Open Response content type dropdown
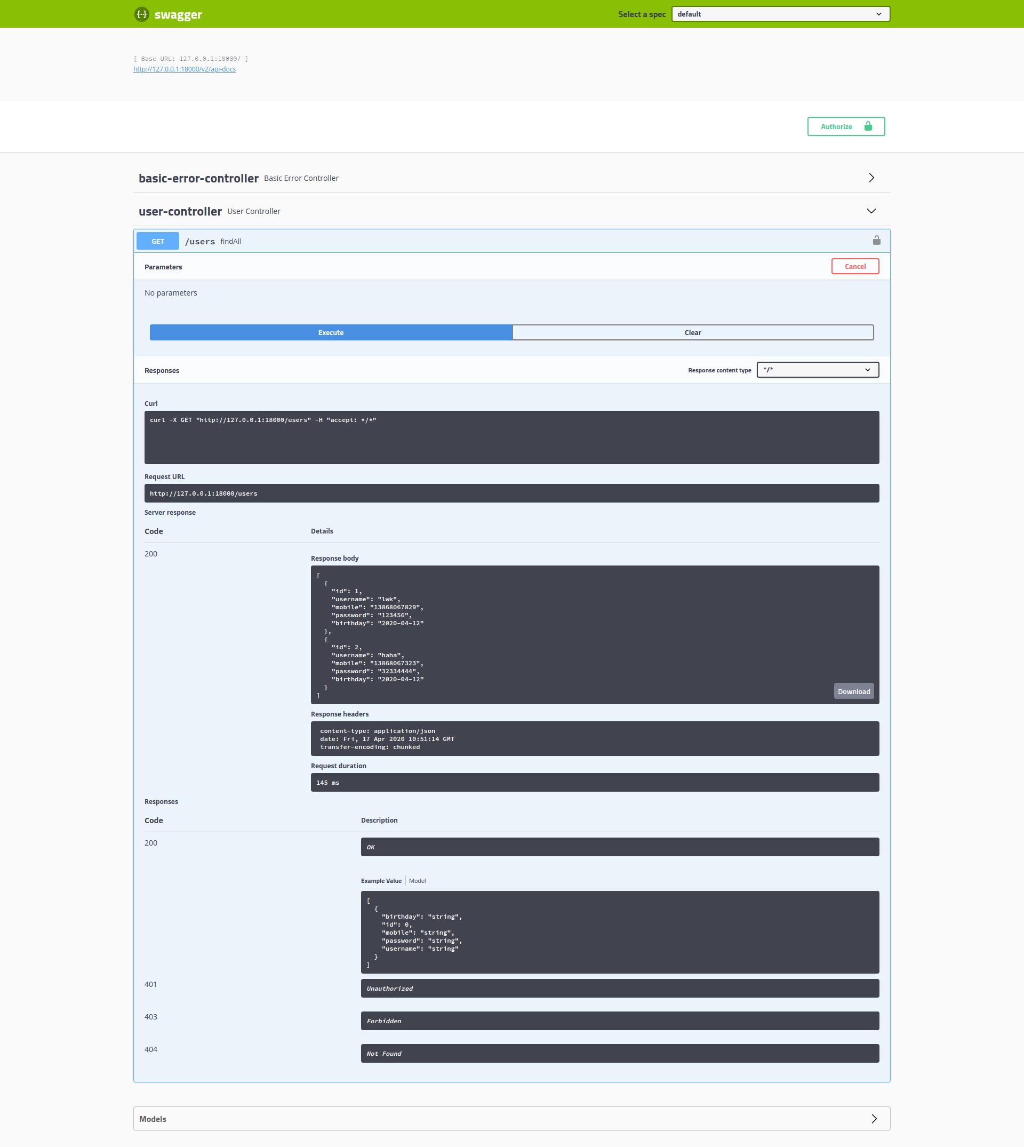 point(817,370)
